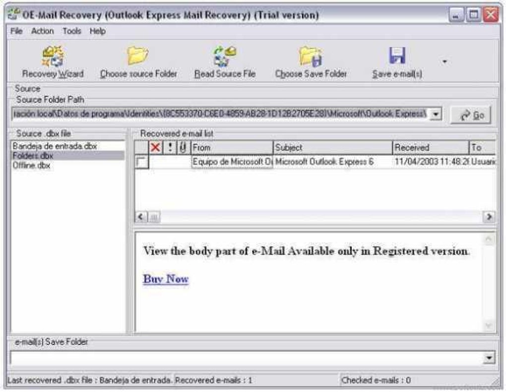Click the email list horizontal scroll thumb
Image resolution: width=506 pixels, height=392 pixels.
(x=154, y=217)
